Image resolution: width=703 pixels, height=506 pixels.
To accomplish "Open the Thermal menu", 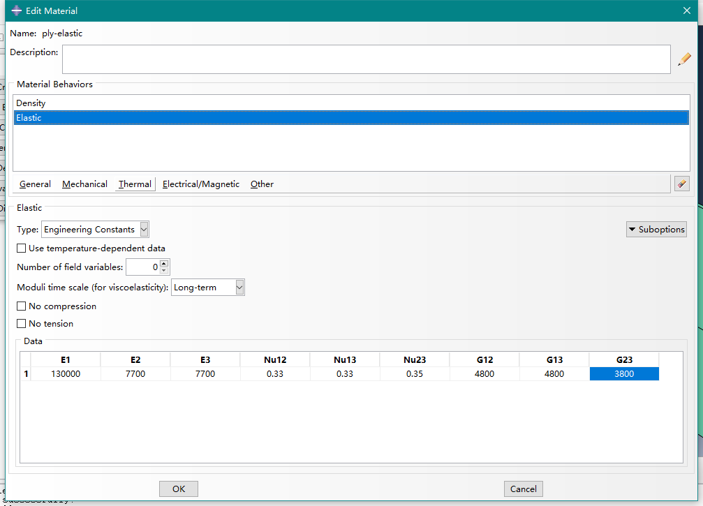I will point(135,184).
